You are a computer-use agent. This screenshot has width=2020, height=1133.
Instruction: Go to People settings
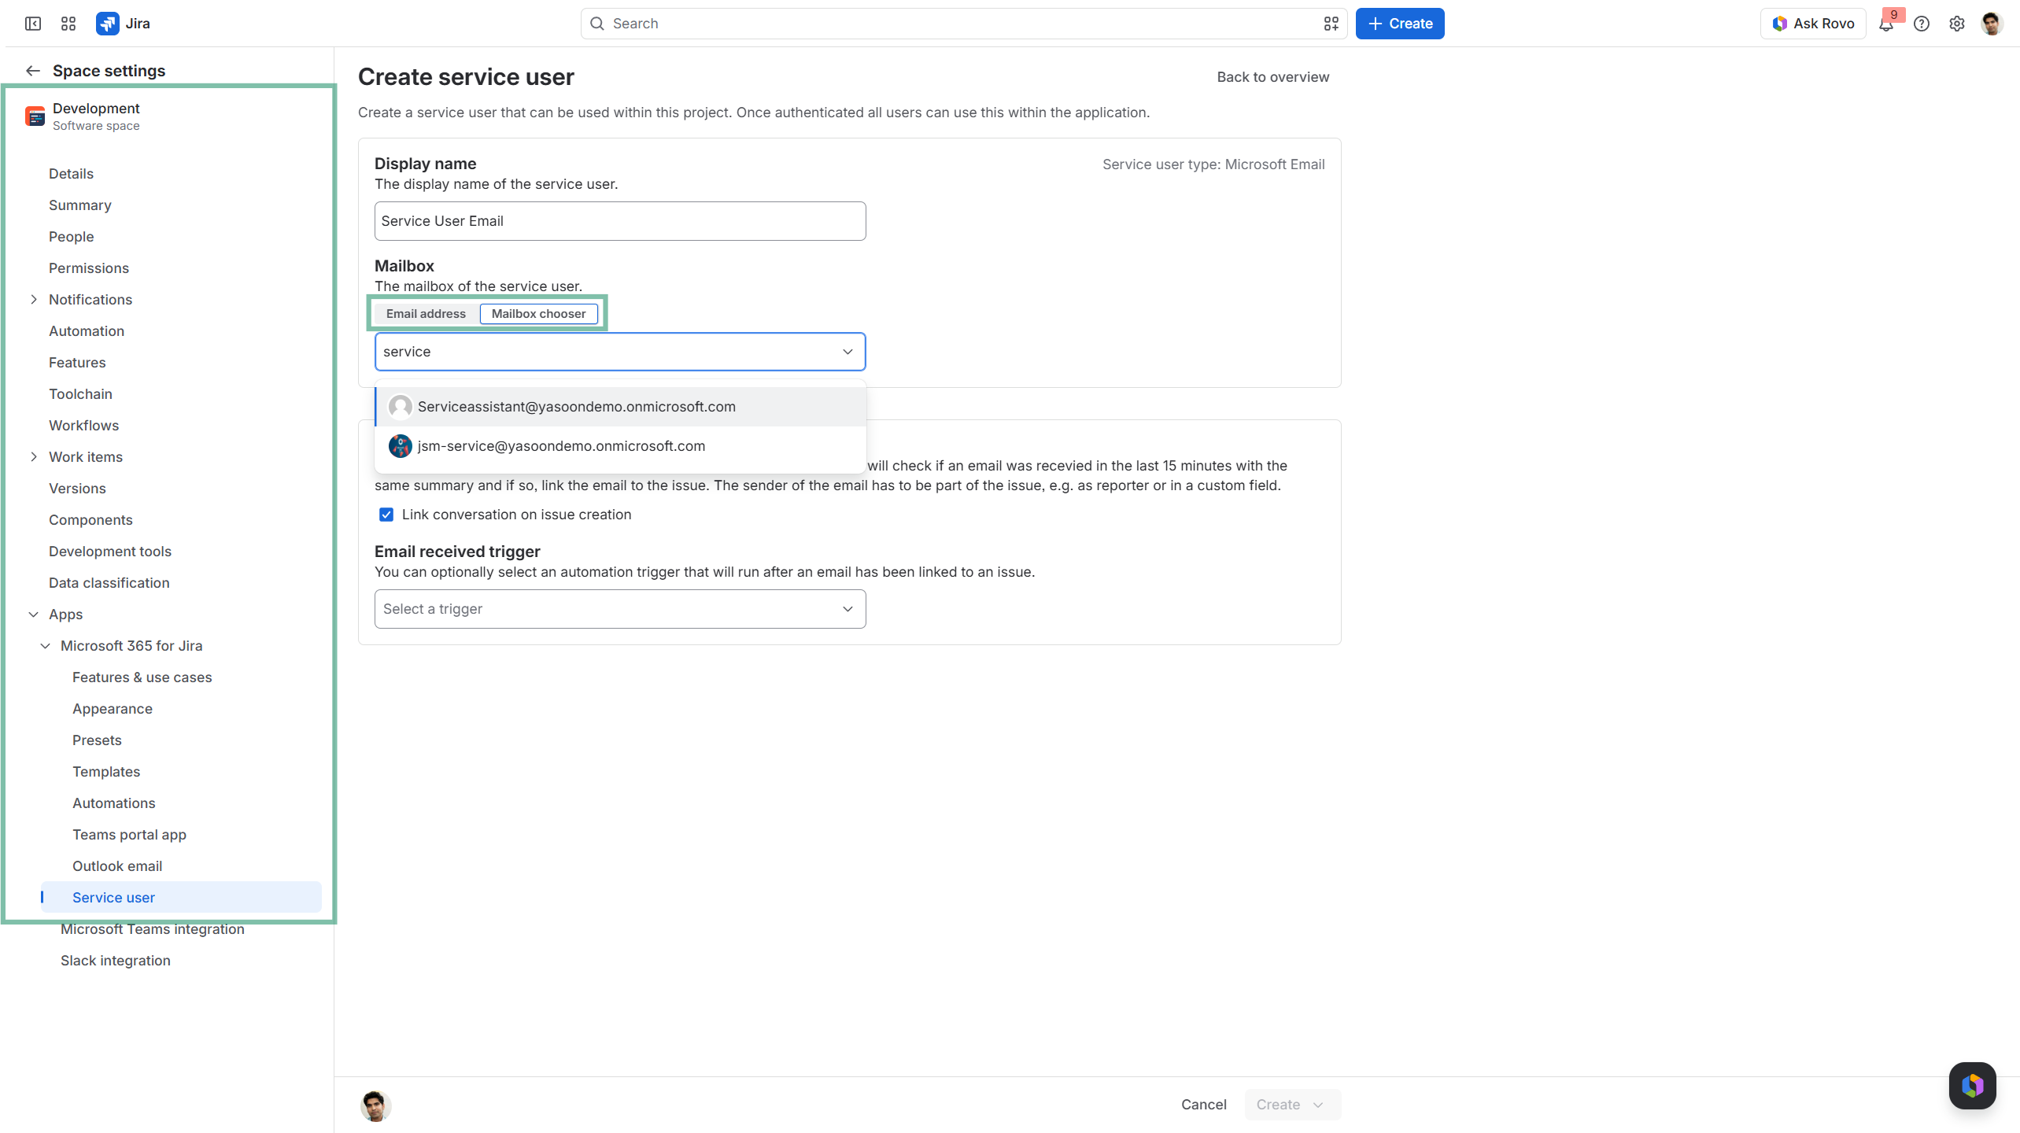[x=71, y=237]
